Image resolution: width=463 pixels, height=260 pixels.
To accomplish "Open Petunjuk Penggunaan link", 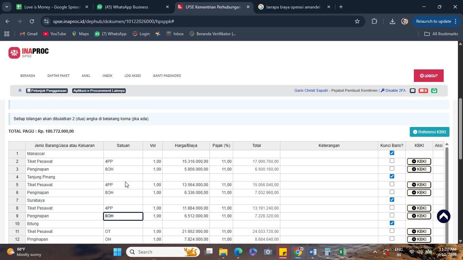I will [47, 91].
